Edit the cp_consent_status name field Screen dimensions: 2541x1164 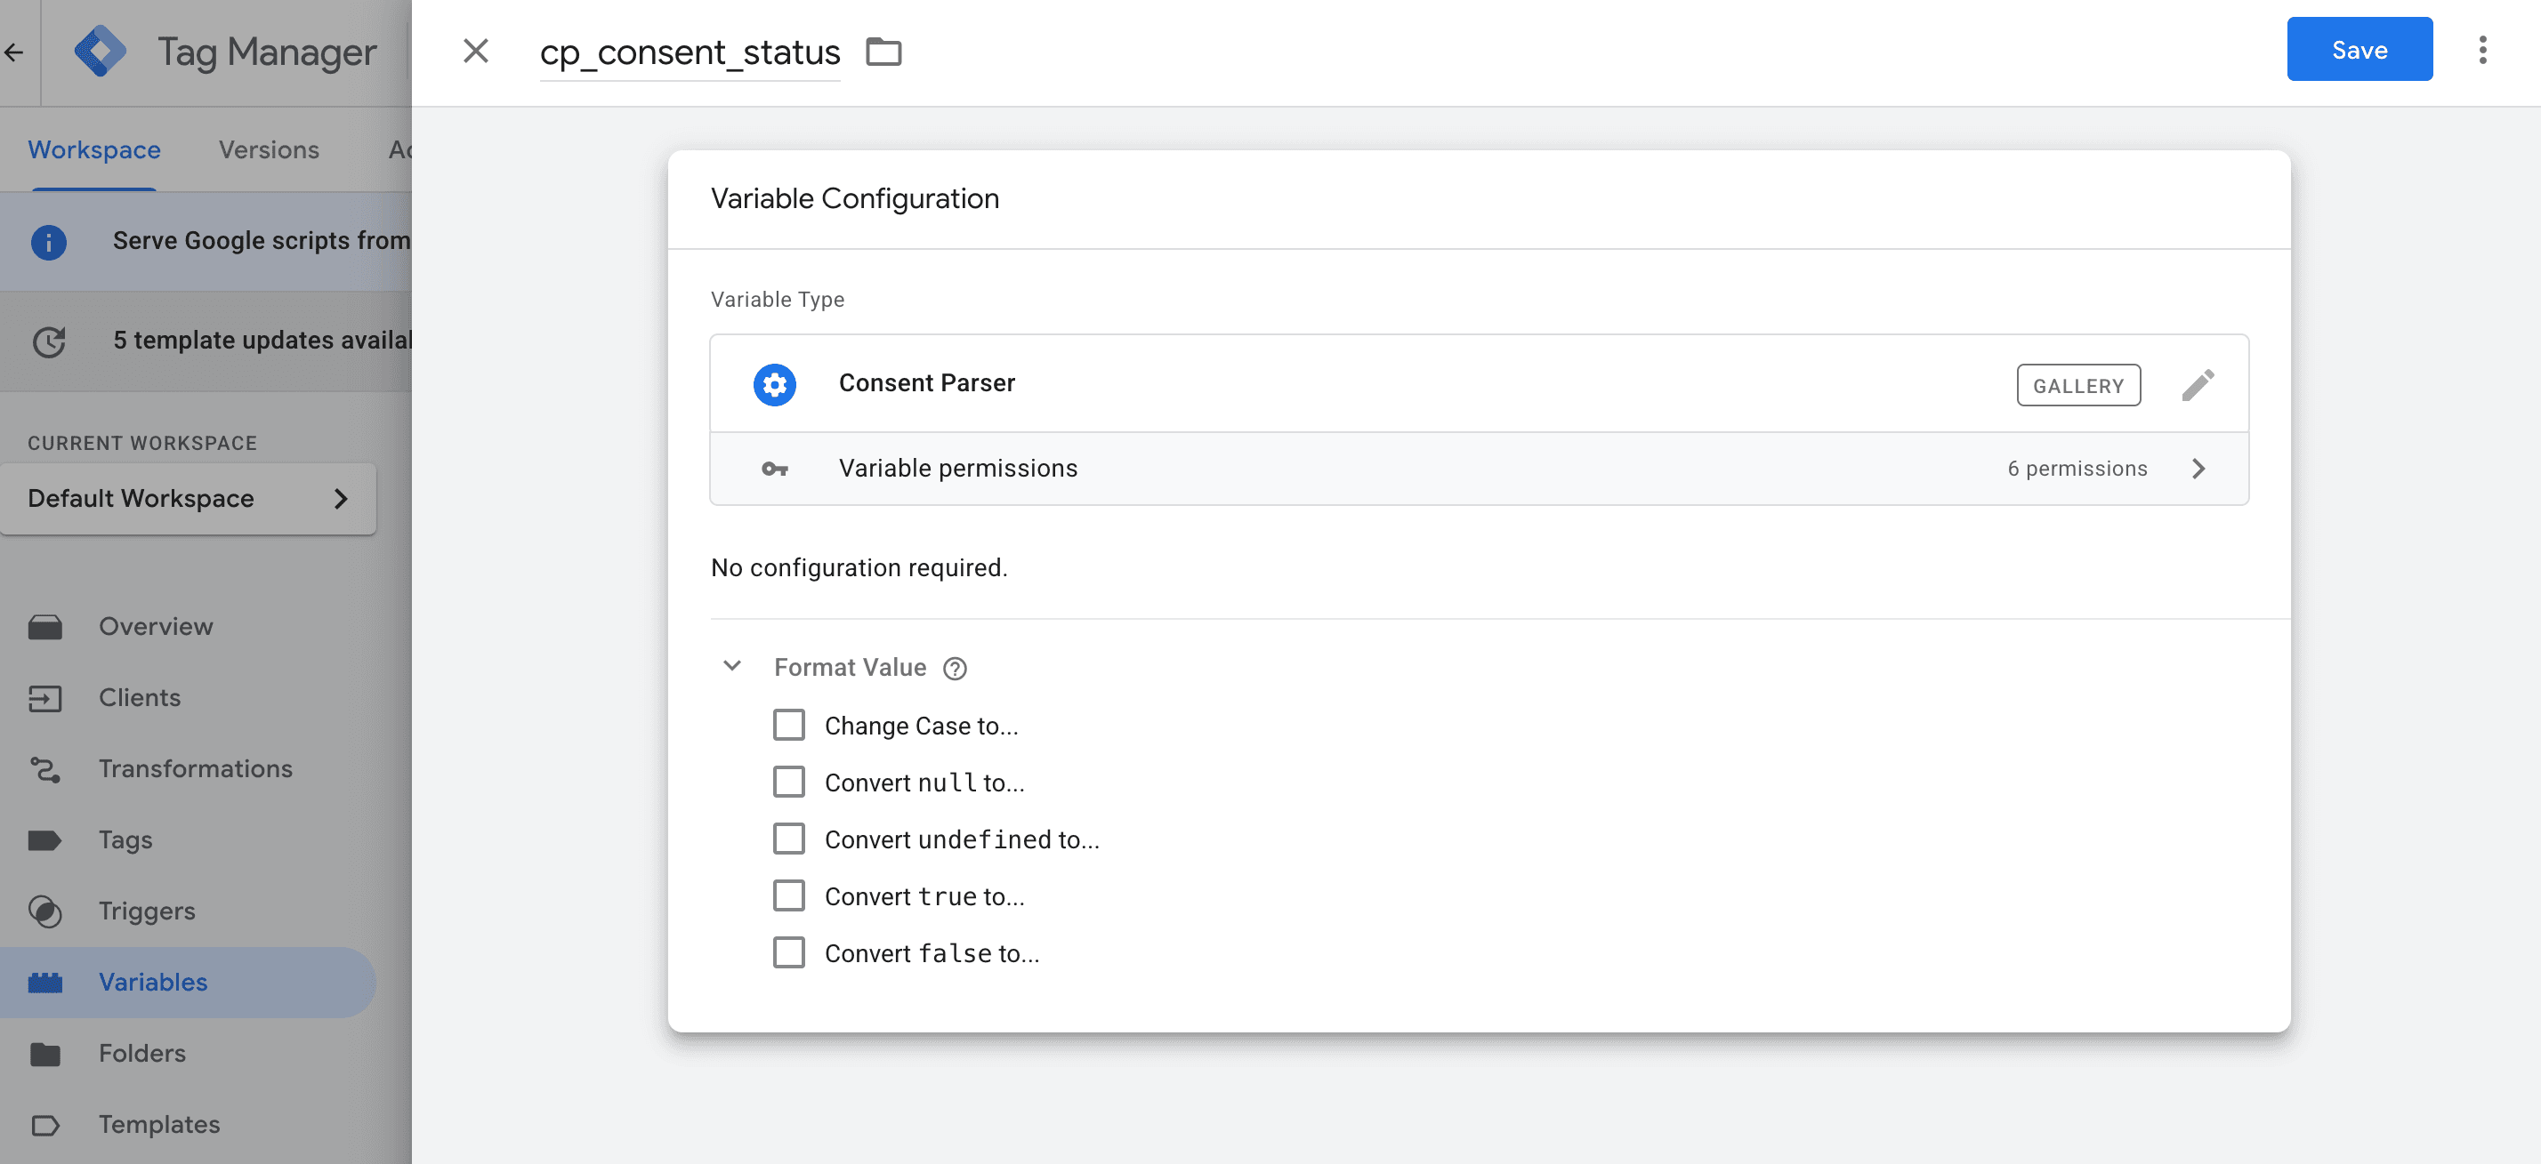[x=689, y=52]
